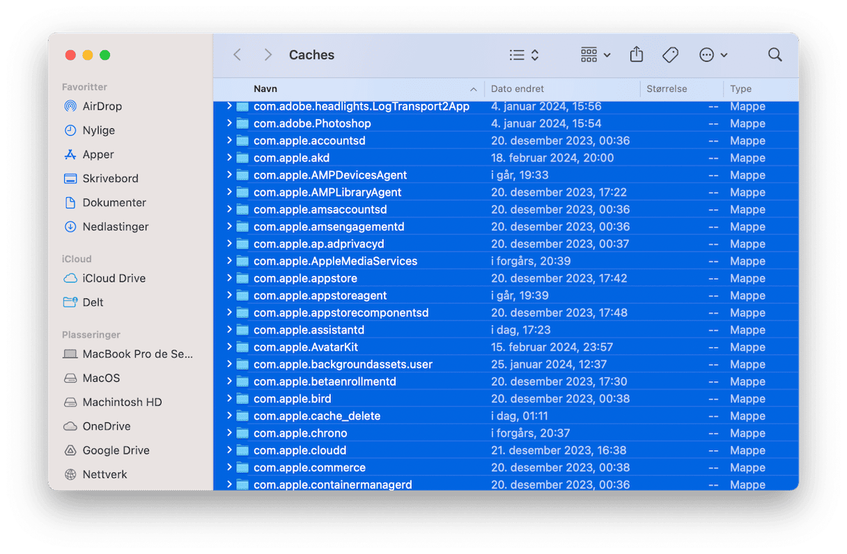Expand the com.apple.bird folder

click(229, 399)
